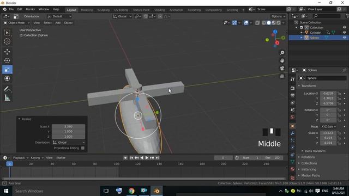The width and height of the screenshot is (349, 196).
Task: Toggle visibility of Cylinder object
Action: click(344, 33)
